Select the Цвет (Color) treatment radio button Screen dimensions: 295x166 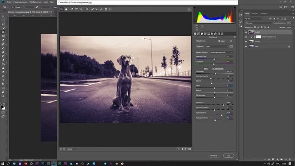coord(219,41)
